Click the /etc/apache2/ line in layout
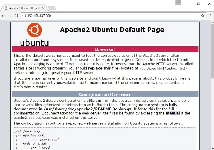Screen dimensions: 214x150 coord(28,131)
